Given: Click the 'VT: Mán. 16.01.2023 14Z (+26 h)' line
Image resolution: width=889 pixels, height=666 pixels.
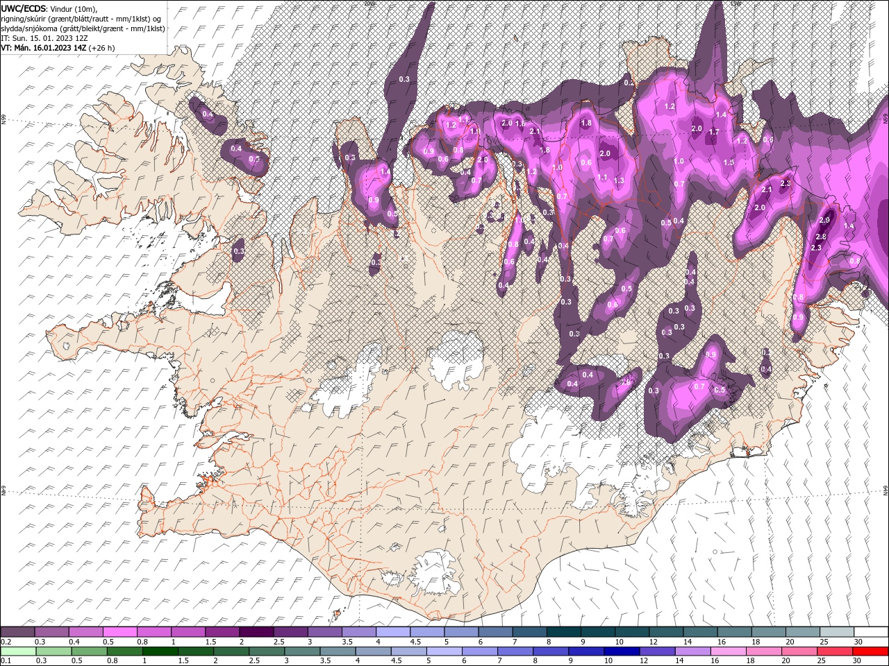Looking at the screenshot, I should pyautogui.click(x=58, y=48).
